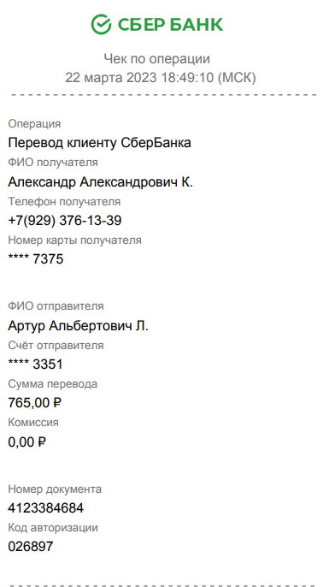The height and width of the screenshot is (587, 323).
Task: Click the 'Операция' label
Action: (34, 124)
